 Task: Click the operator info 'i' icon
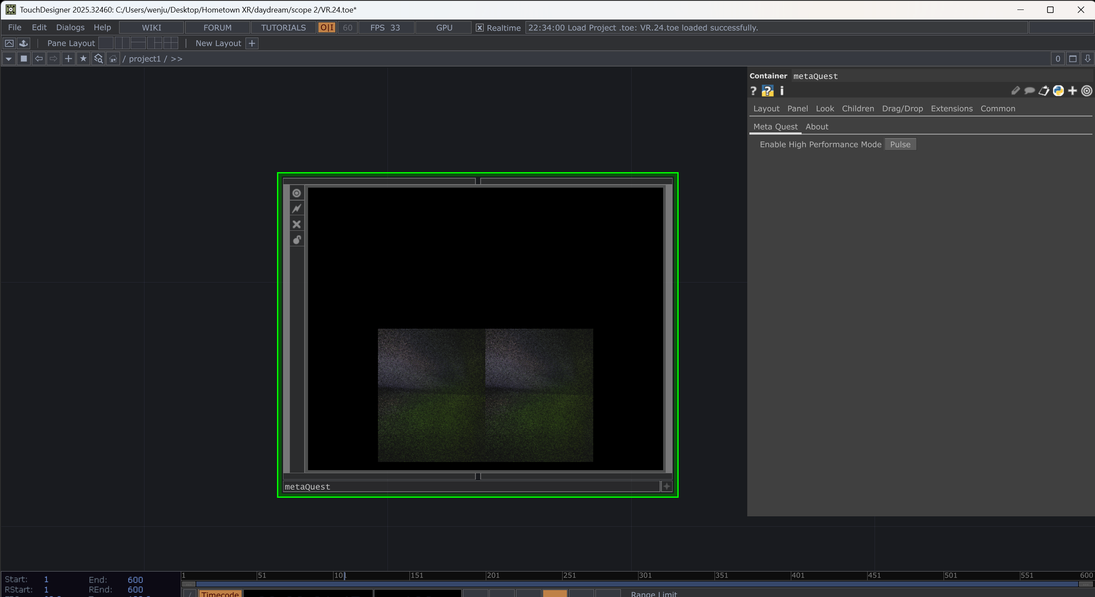[x=782, y=91]
